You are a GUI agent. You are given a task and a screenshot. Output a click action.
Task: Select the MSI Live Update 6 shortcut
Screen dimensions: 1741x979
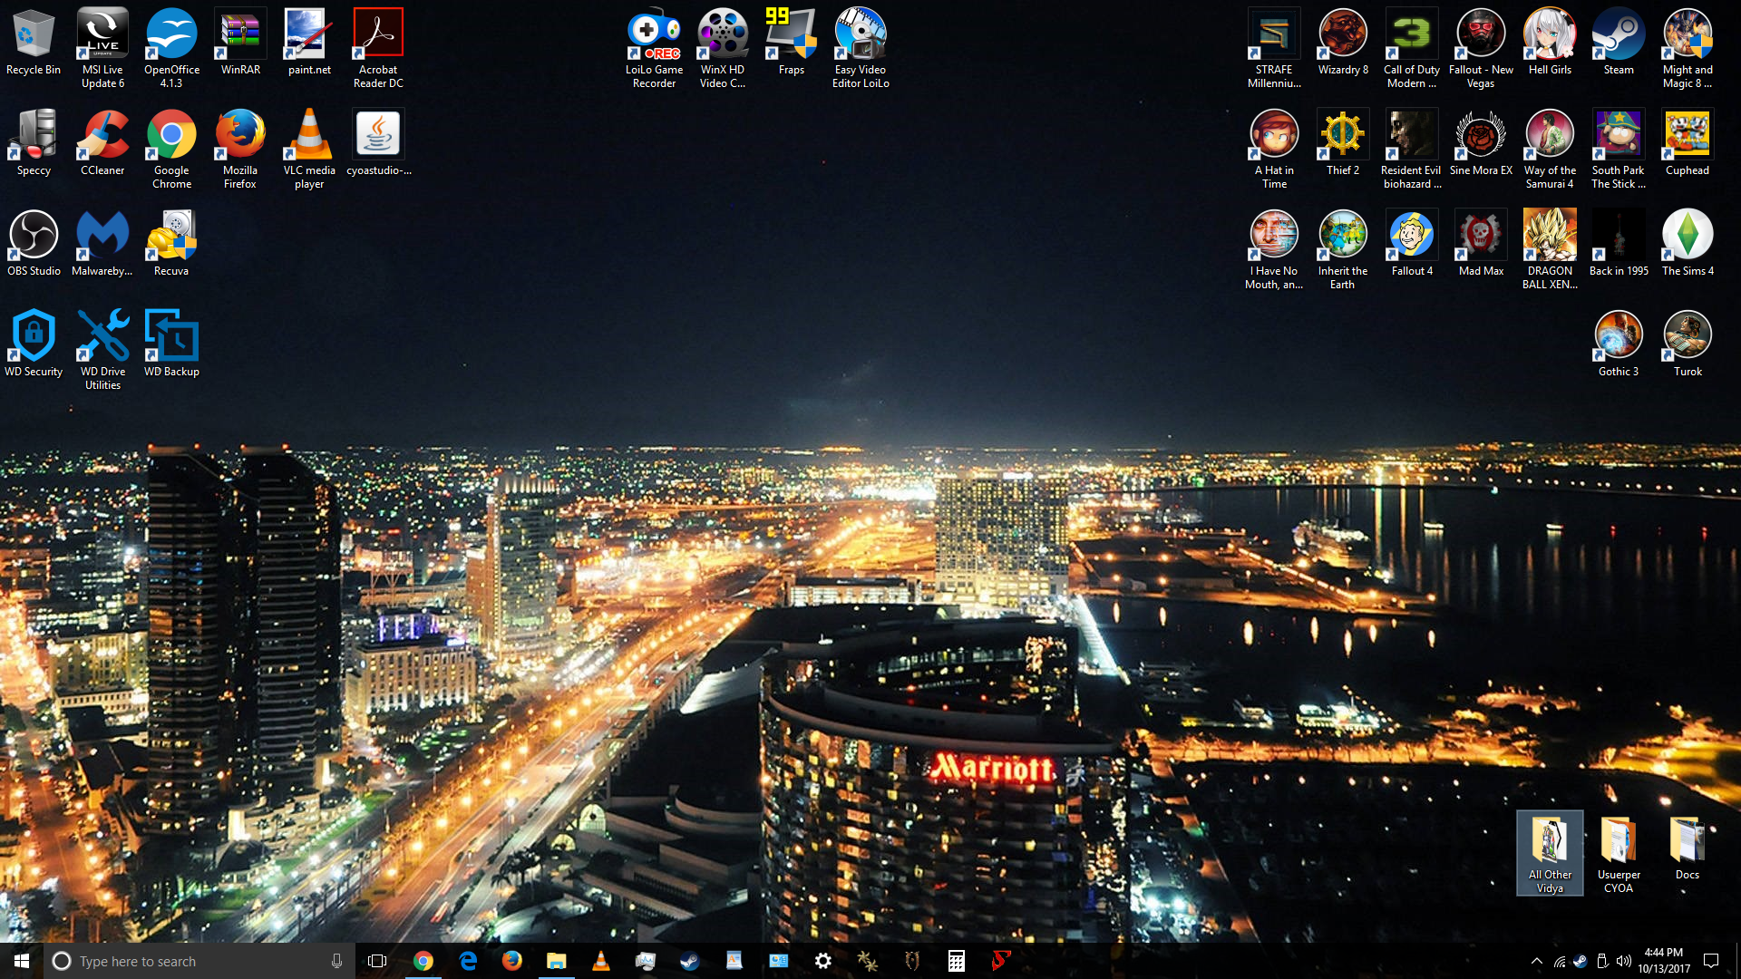[102, 49]
